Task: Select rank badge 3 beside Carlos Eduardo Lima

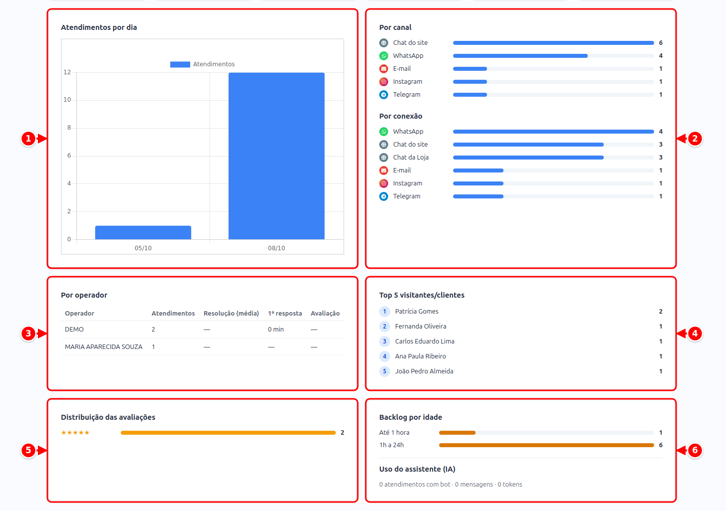Action: pos(385,341)
